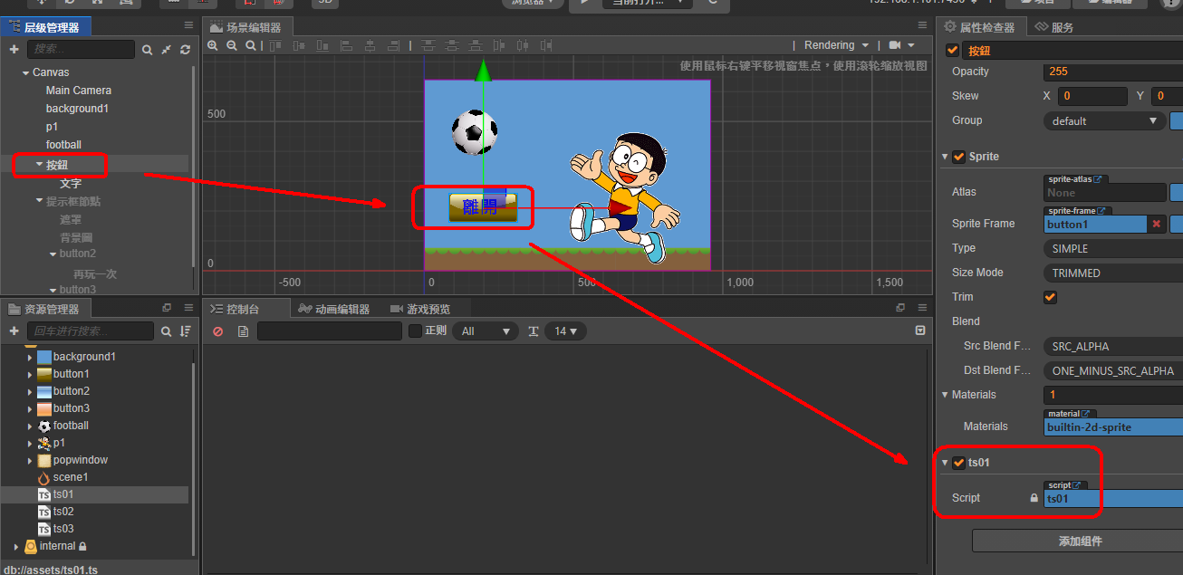Click the distribute right edges icon
This screenshot has height=575, width=1183.
(x=545, y=45)
